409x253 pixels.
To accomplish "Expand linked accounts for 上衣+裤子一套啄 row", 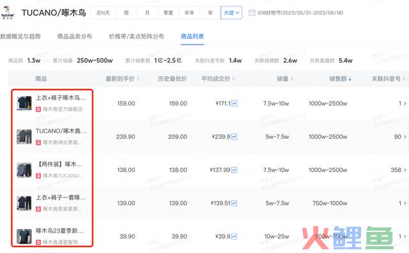I will [405, 203].
